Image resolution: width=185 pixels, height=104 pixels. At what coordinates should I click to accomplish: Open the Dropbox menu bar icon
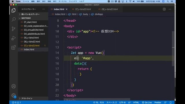[x=116, y=1]
